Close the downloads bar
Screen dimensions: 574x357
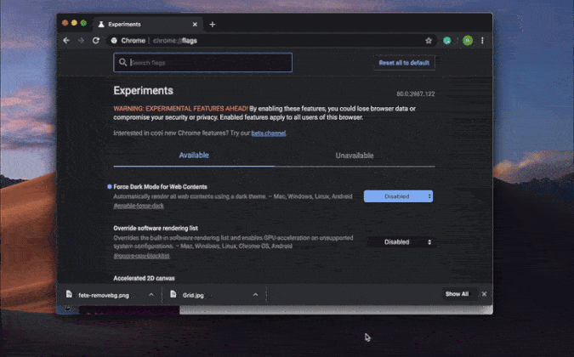(x=485, y=294)
